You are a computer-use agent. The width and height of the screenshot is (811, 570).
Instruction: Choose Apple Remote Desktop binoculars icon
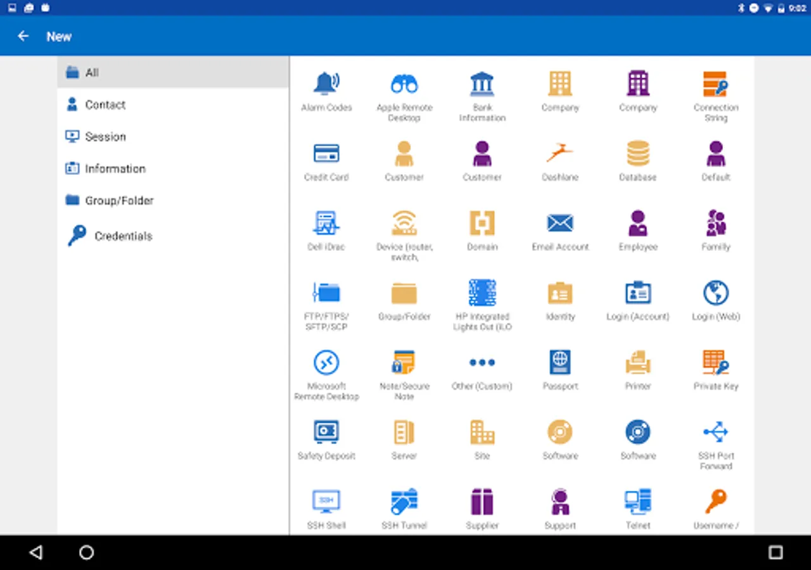[x=404, y=84]
